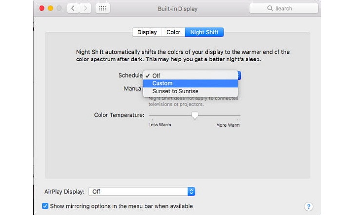Switch to the Display tab
The height and width of the screenshot is (215, 356).
[x=147, y=32]
